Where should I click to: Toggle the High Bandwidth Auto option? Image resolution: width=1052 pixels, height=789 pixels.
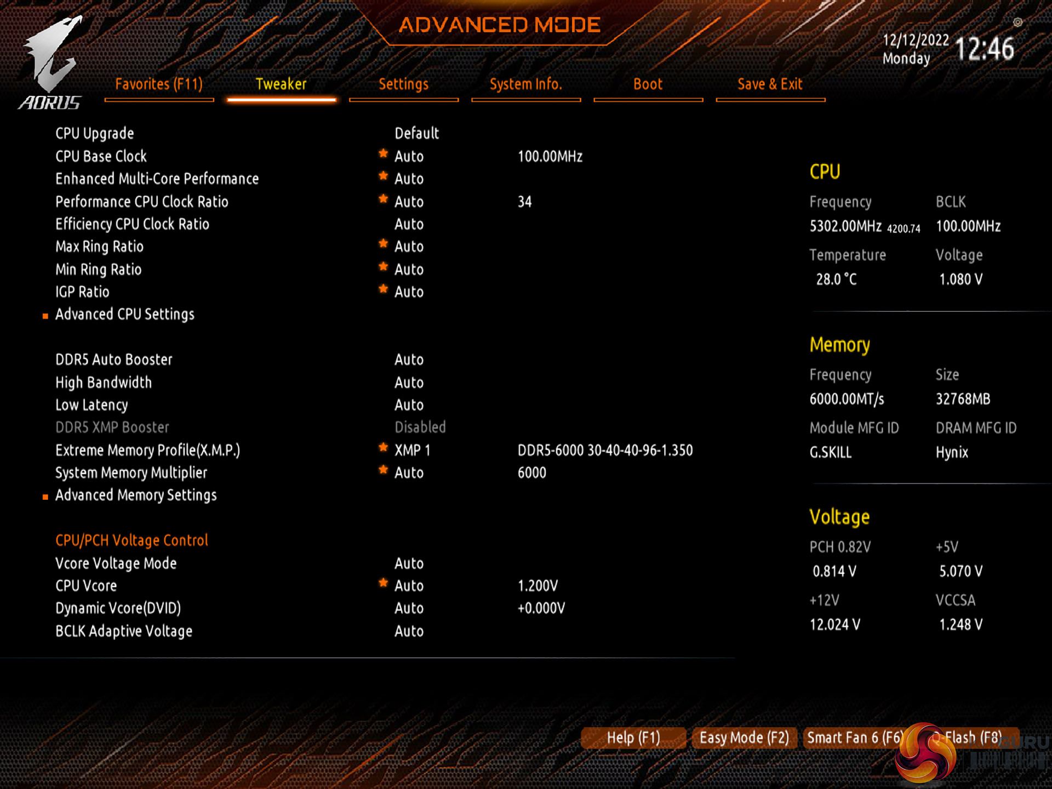click(409, 382)
